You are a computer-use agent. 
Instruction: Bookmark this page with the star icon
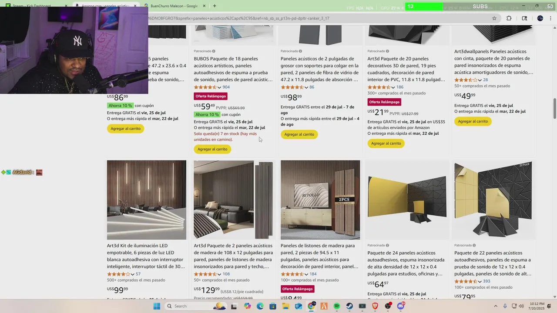pyautogui.click(x=494, y=18)
